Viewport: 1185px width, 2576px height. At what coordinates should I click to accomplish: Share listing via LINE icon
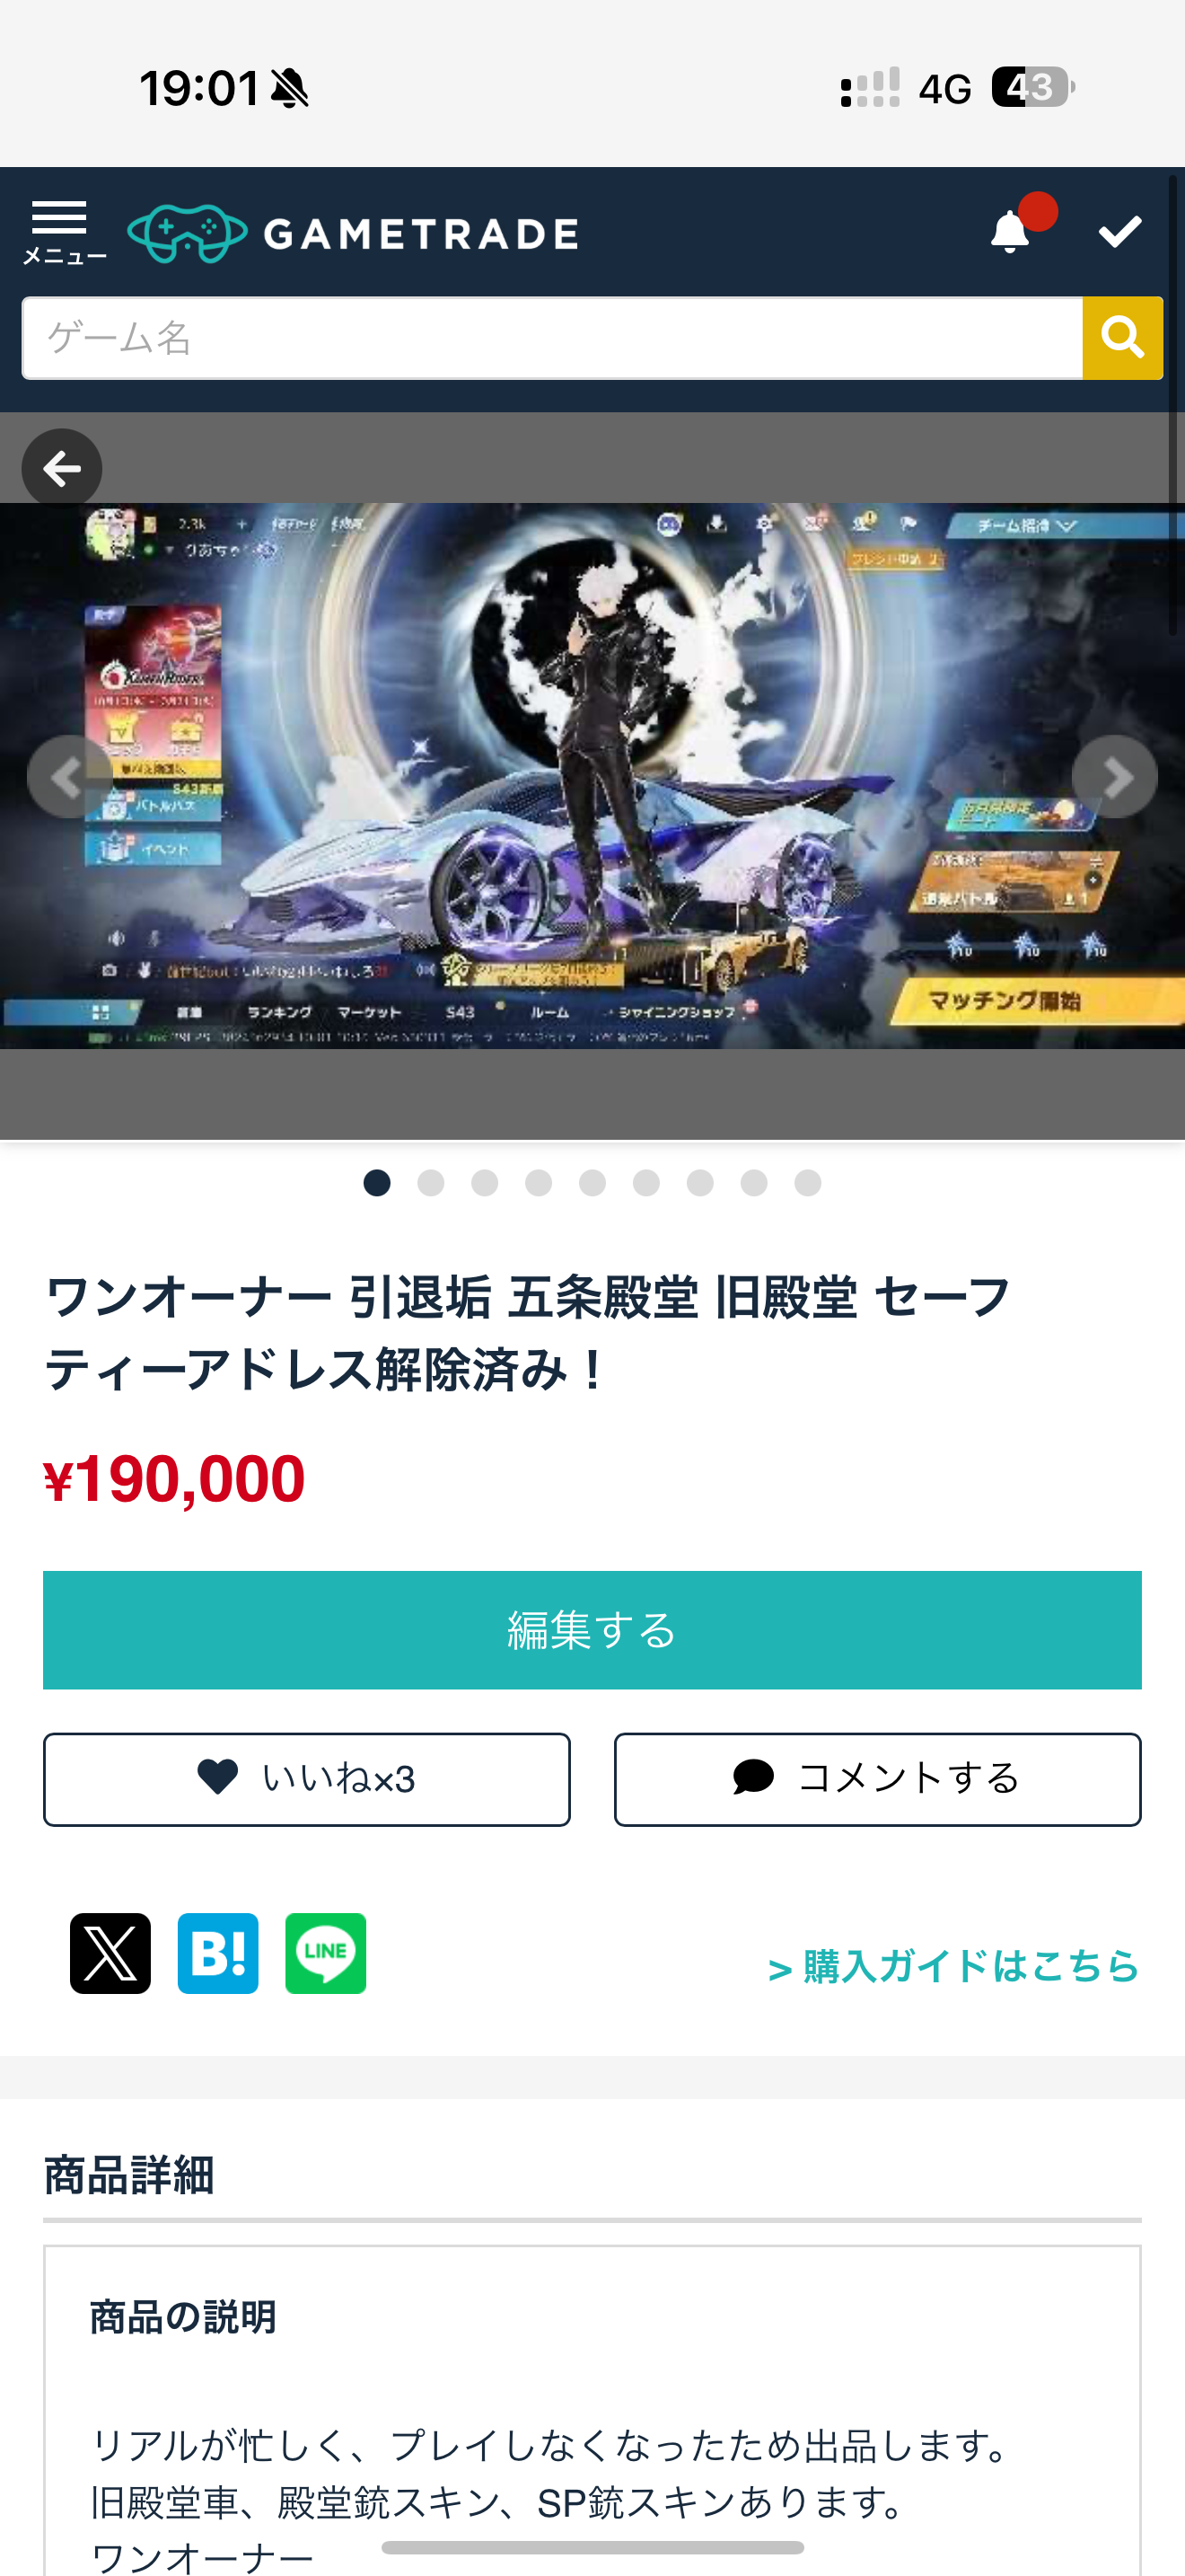(x=326, y=1953)
